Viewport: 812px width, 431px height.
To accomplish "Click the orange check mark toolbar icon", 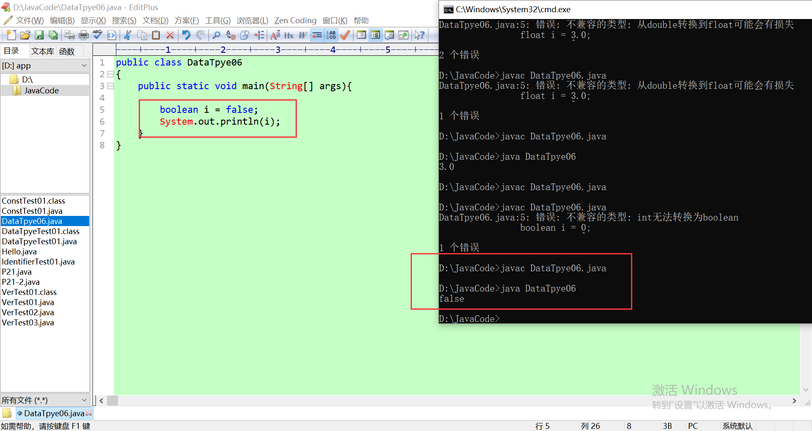I will 345,35.
